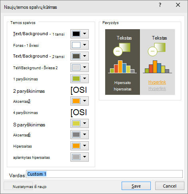Viewport: 188px width, 194px height.
Task: Click the Tekstas label in dark preview
Action: [124, 38]
